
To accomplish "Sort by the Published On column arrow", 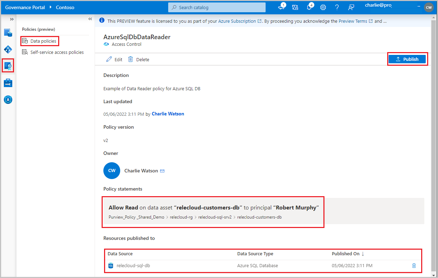I will 363,254.
